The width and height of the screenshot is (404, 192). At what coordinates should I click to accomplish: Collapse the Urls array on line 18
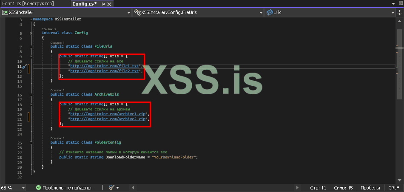coord(31,105)
